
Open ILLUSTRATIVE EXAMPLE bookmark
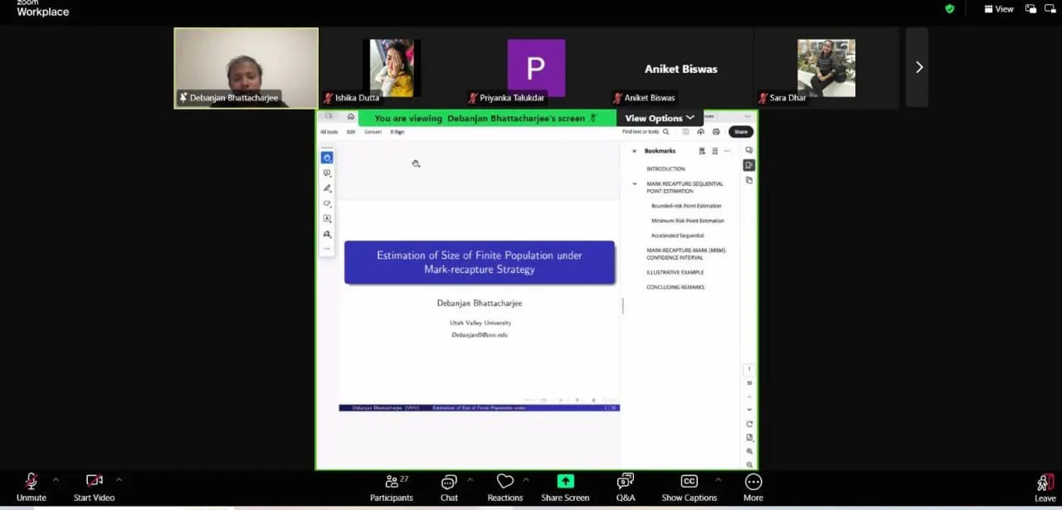coord(675,272)
